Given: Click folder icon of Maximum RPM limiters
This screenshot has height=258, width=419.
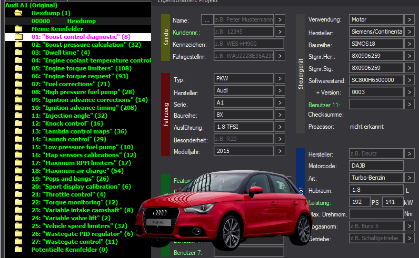Looking at the screenshot, I should pos(18,163).
